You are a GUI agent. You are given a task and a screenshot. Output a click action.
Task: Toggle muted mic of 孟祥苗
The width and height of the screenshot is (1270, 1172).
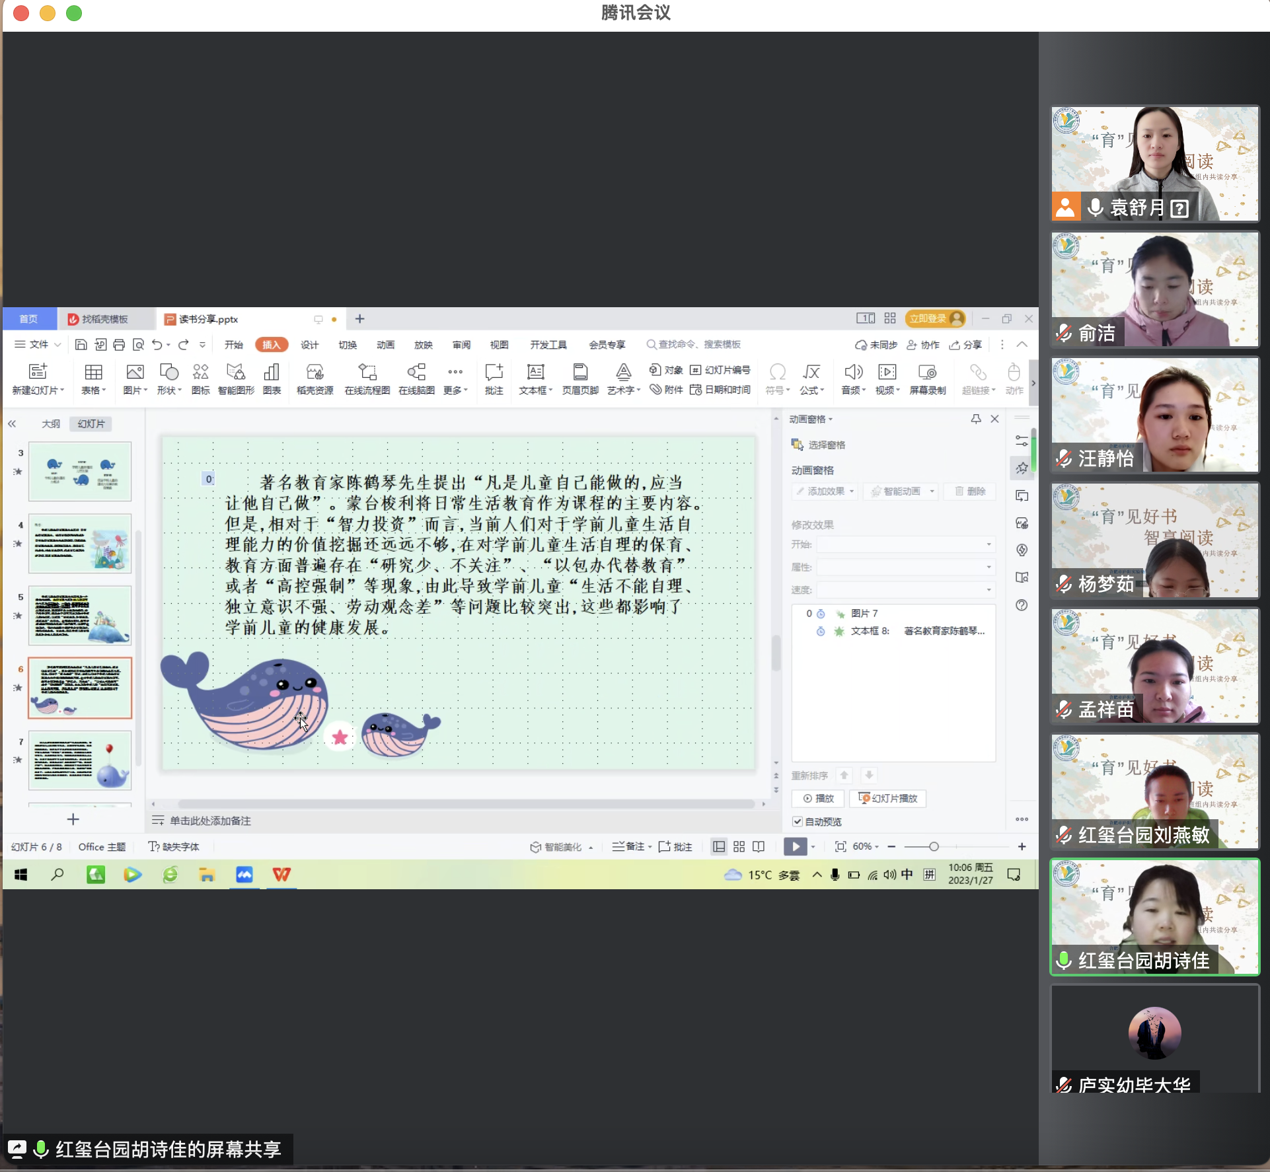pos(1064,710)
